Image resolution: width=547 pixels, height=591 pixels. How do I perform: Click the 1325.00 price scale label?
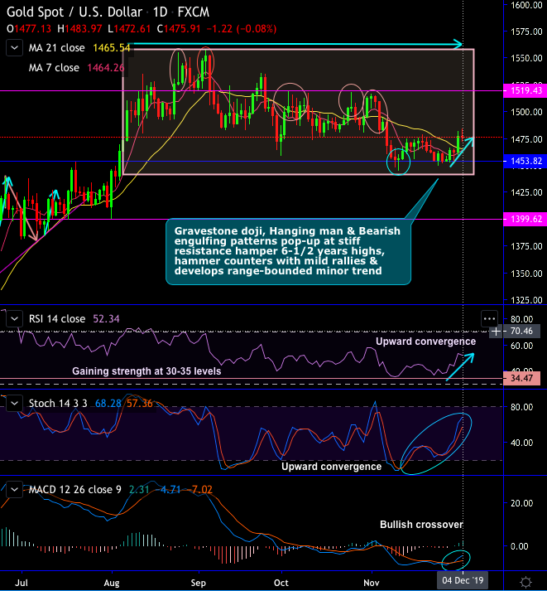click(526, 300)
